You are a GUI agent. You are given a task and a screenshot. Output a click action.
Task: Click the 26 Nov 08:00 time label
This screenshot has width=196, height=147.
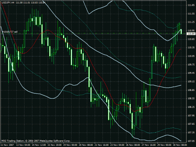tap(133, 145)
